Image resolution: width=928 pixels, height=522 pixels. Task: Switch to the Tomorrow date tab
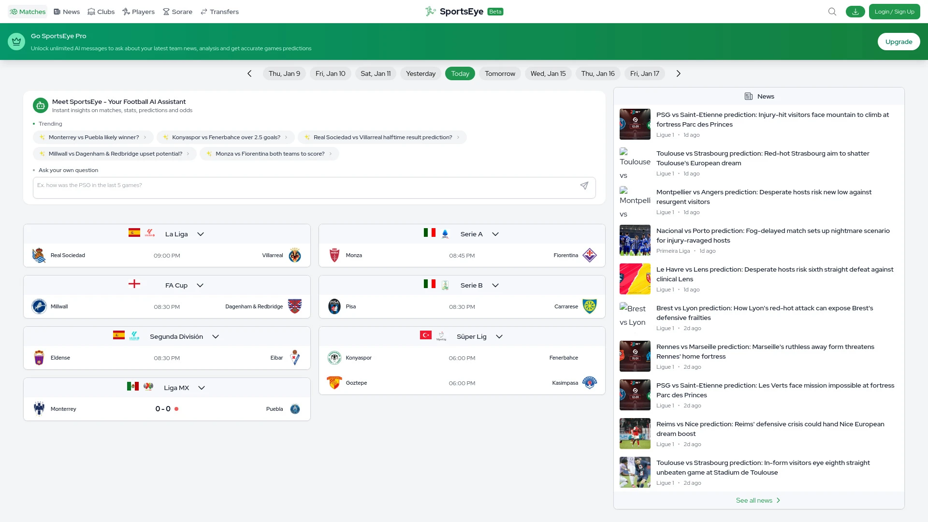(500, 73)
